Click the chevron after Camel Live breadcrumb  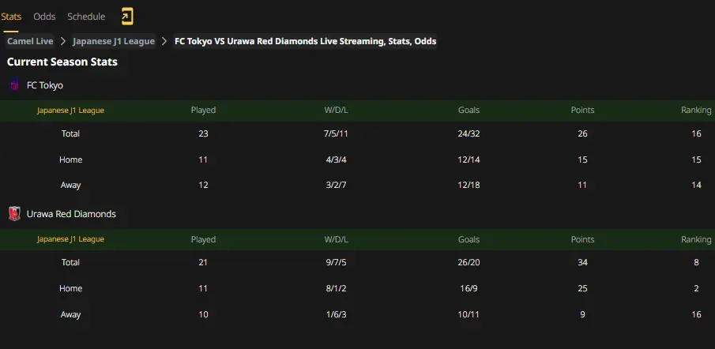pyautogui.click(x=63, y=42)
